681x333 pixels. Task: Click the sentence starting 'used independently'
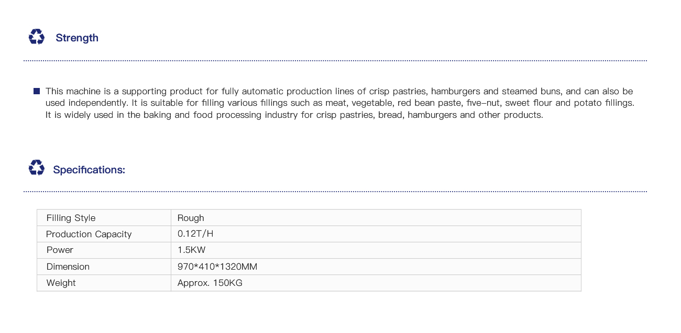[x=340, y=103]
